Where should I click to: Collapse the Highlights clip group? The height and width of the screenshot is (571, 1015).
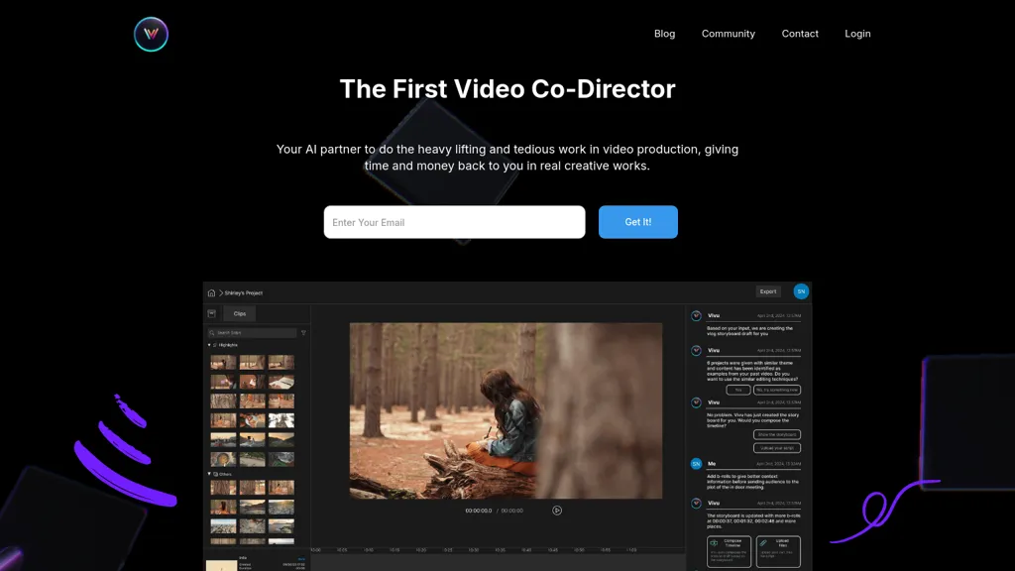pyautogui.click(x=209, y=345)
